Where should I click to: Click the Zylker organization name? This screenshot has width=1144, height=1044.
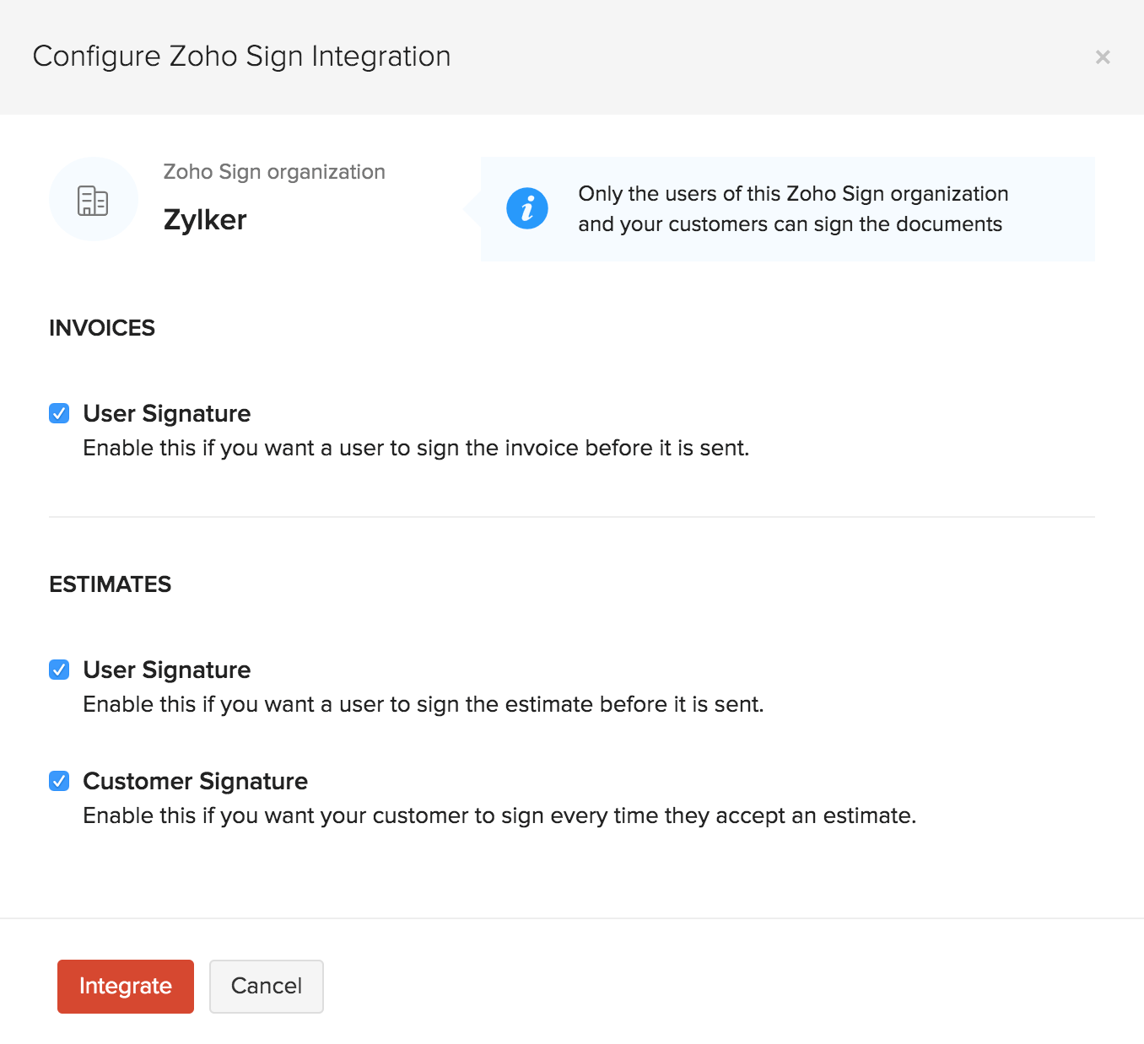(x=205, y=220)
